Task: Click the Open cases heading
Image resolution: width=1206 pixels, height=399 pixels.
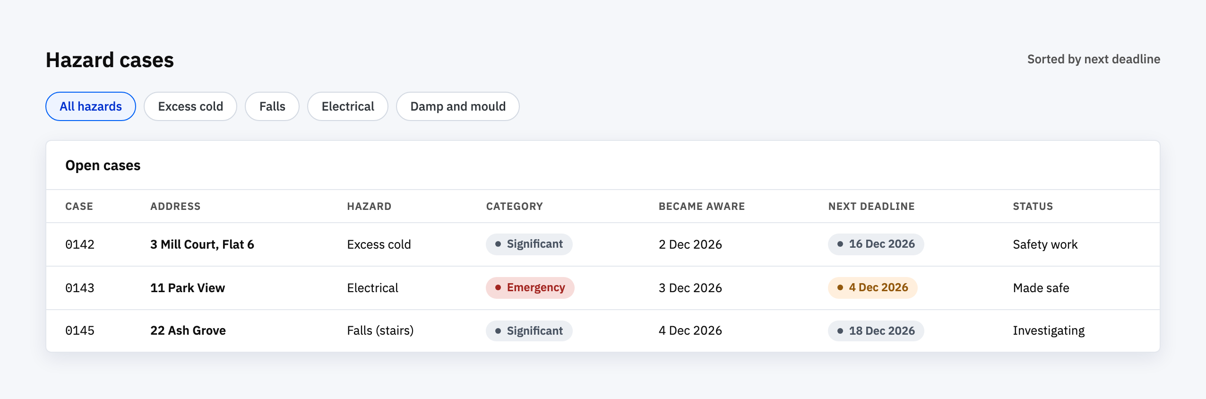Action: pyautogui.click(x=103, y=165)
